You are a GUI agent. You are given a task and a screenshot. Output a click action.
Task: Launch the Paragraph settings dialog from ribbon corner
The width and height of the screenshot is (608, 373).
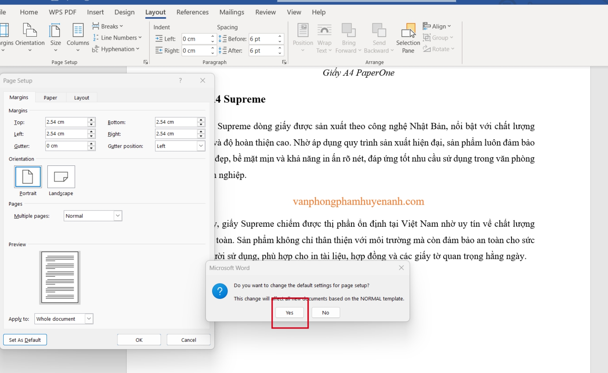pyautogui.click(x=284, y=62)
